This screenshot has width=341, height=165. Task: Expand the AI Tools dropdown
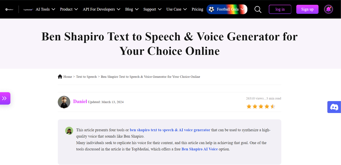[x=45, y=9]
